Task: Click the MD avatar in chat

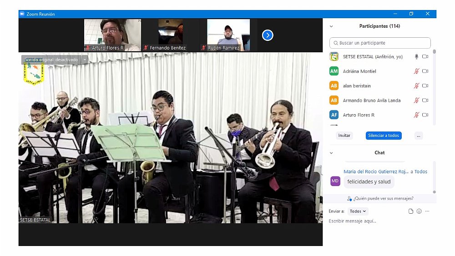Action: [x=335, y=181]
